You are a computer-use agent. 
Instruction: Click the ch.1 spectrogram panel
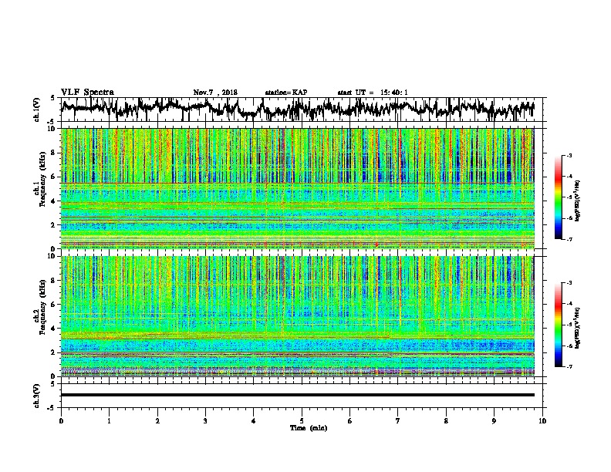click(x=297, y=188)
